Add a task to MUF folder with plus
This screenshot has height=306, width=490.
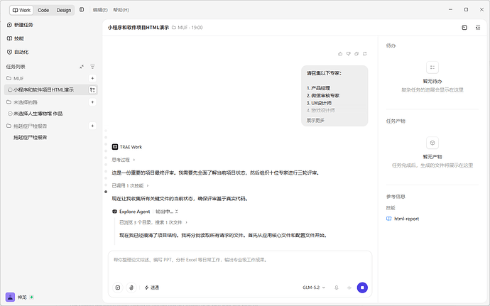pos(92,78)
